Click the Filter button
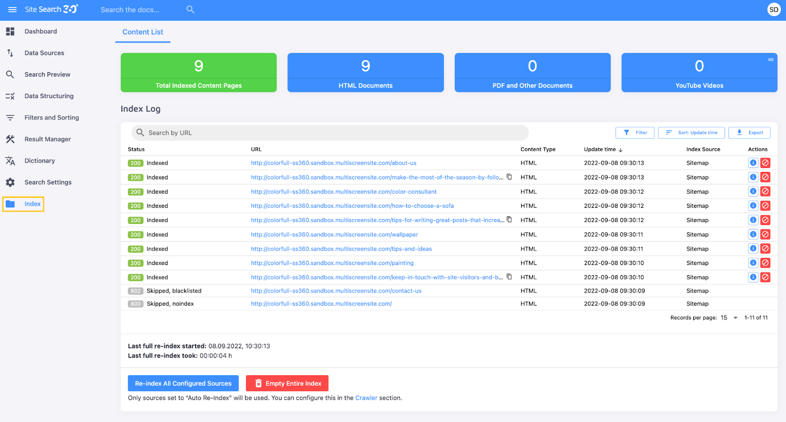The height and width of the screenshot is (422, 786). tap(635, 133)
